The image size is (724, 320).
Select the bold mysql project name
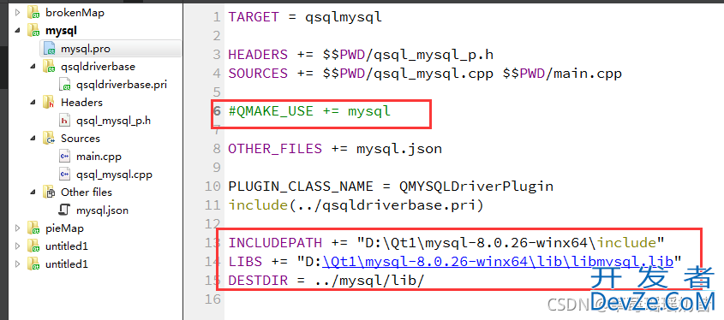coord(61,31)
